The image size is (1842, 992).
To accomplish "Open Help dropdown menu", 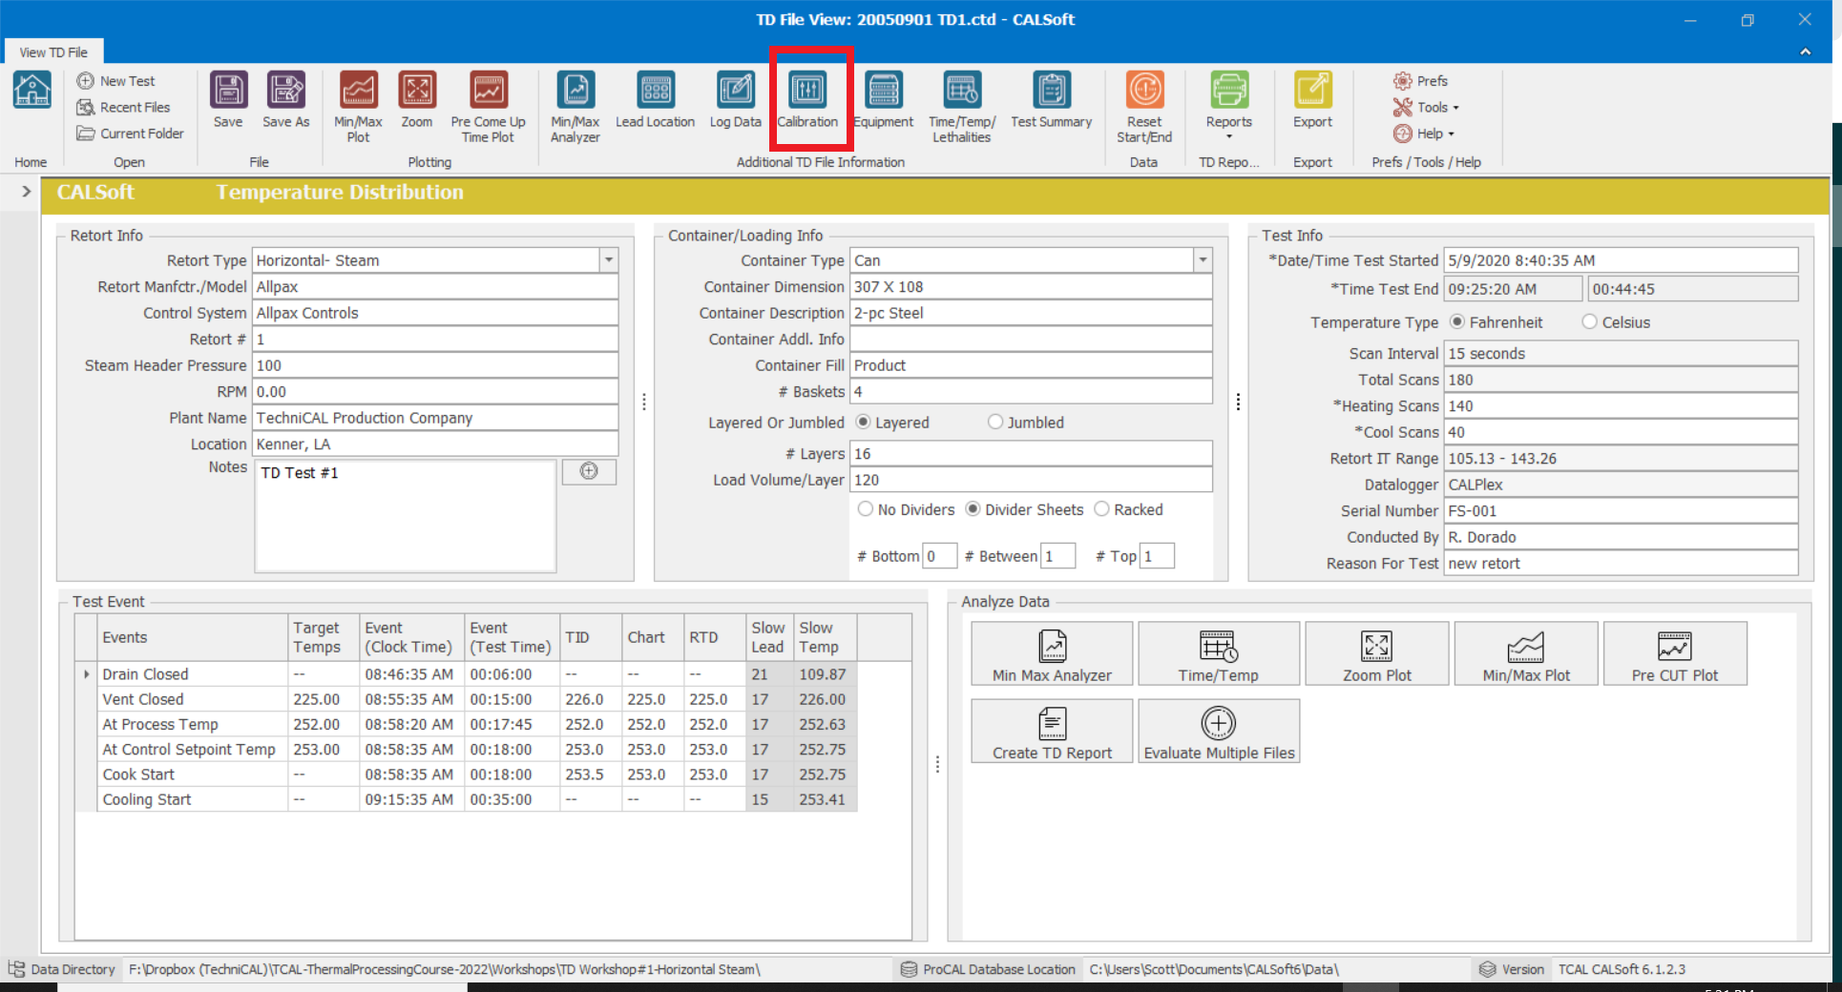I will click(x=1424, y=134).
